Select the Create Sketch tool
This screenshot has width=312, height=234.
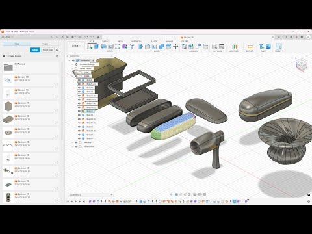click(x=90, y=46)
